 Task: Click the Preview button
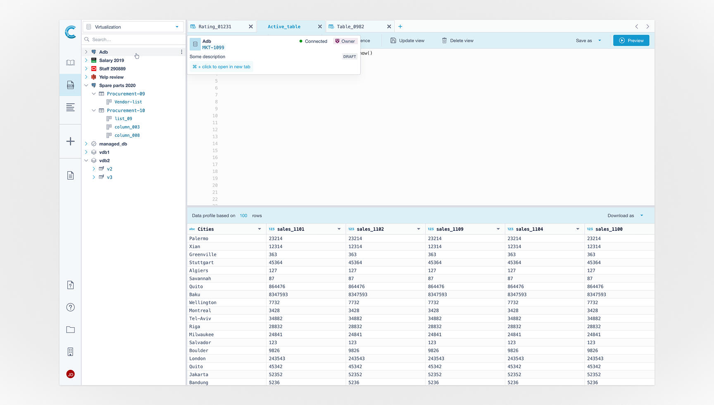tap(631, 40)
